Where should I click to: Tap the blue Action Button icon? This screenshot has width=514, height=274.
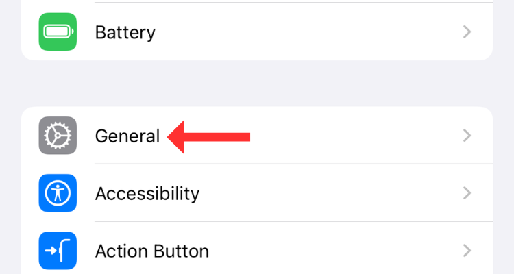pyautogui.click(x=58, y=250)
